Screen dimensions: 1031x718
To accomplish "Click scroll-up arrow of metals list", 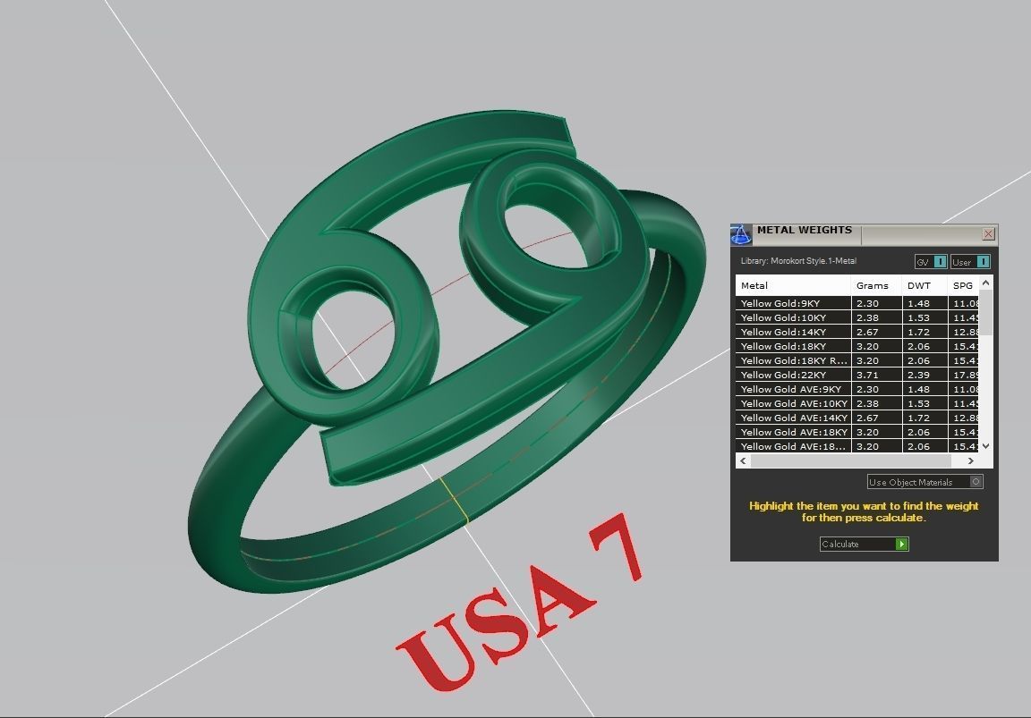I will point(985,283).
